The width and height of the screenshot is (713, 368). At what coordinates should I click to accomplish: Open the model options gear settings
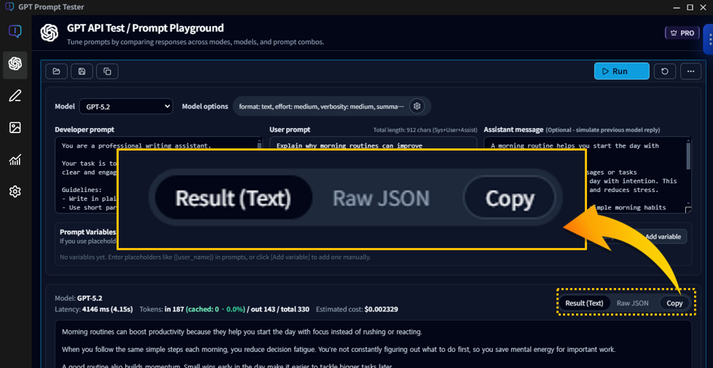click(417, 106)
